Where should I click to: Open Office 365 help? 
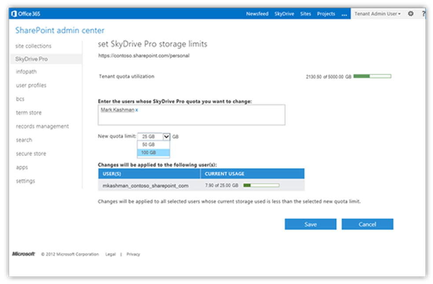coord(423,13)
